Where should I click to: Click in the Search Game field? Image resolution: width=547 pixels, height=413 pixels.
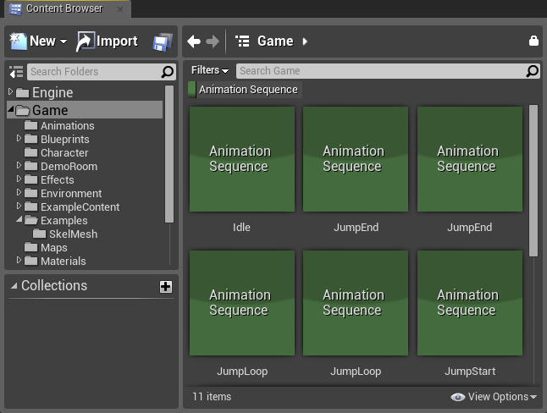[388, 71]
